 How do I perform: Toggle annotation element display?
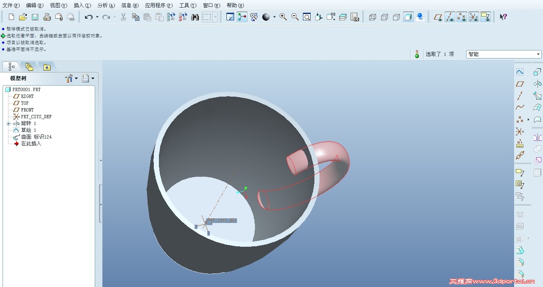pyautogui.click(x=486, y=17)
